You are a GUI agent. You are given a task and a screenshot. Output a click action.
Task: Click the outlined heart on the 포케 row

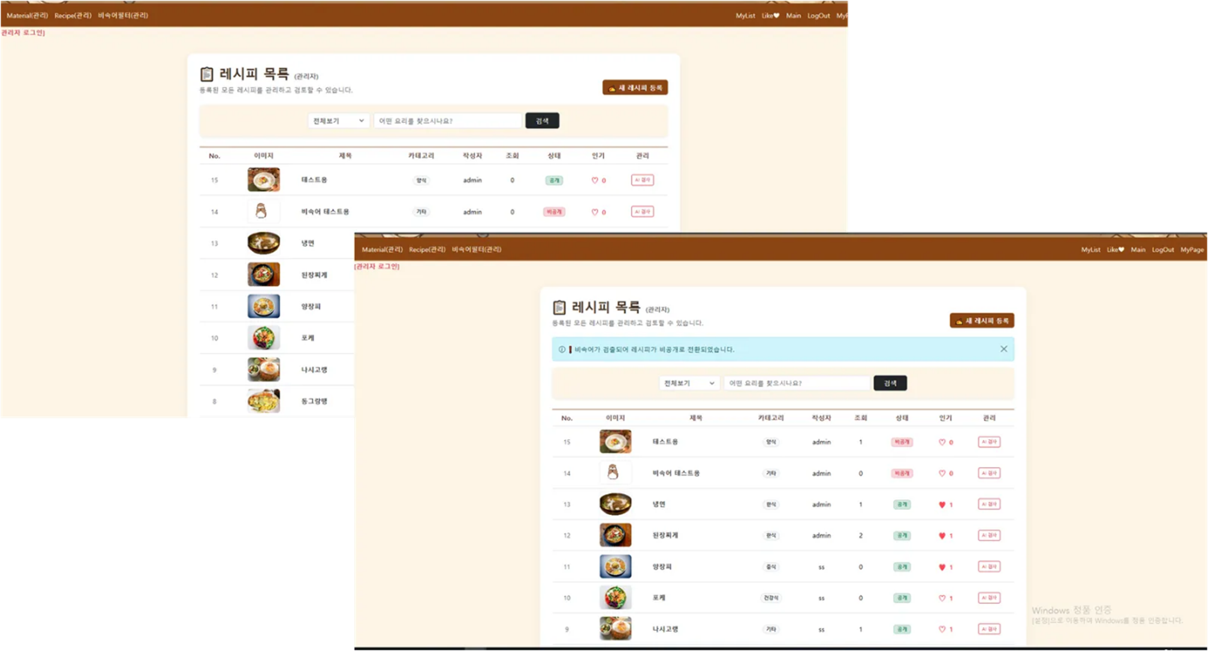tap(942, 598)
